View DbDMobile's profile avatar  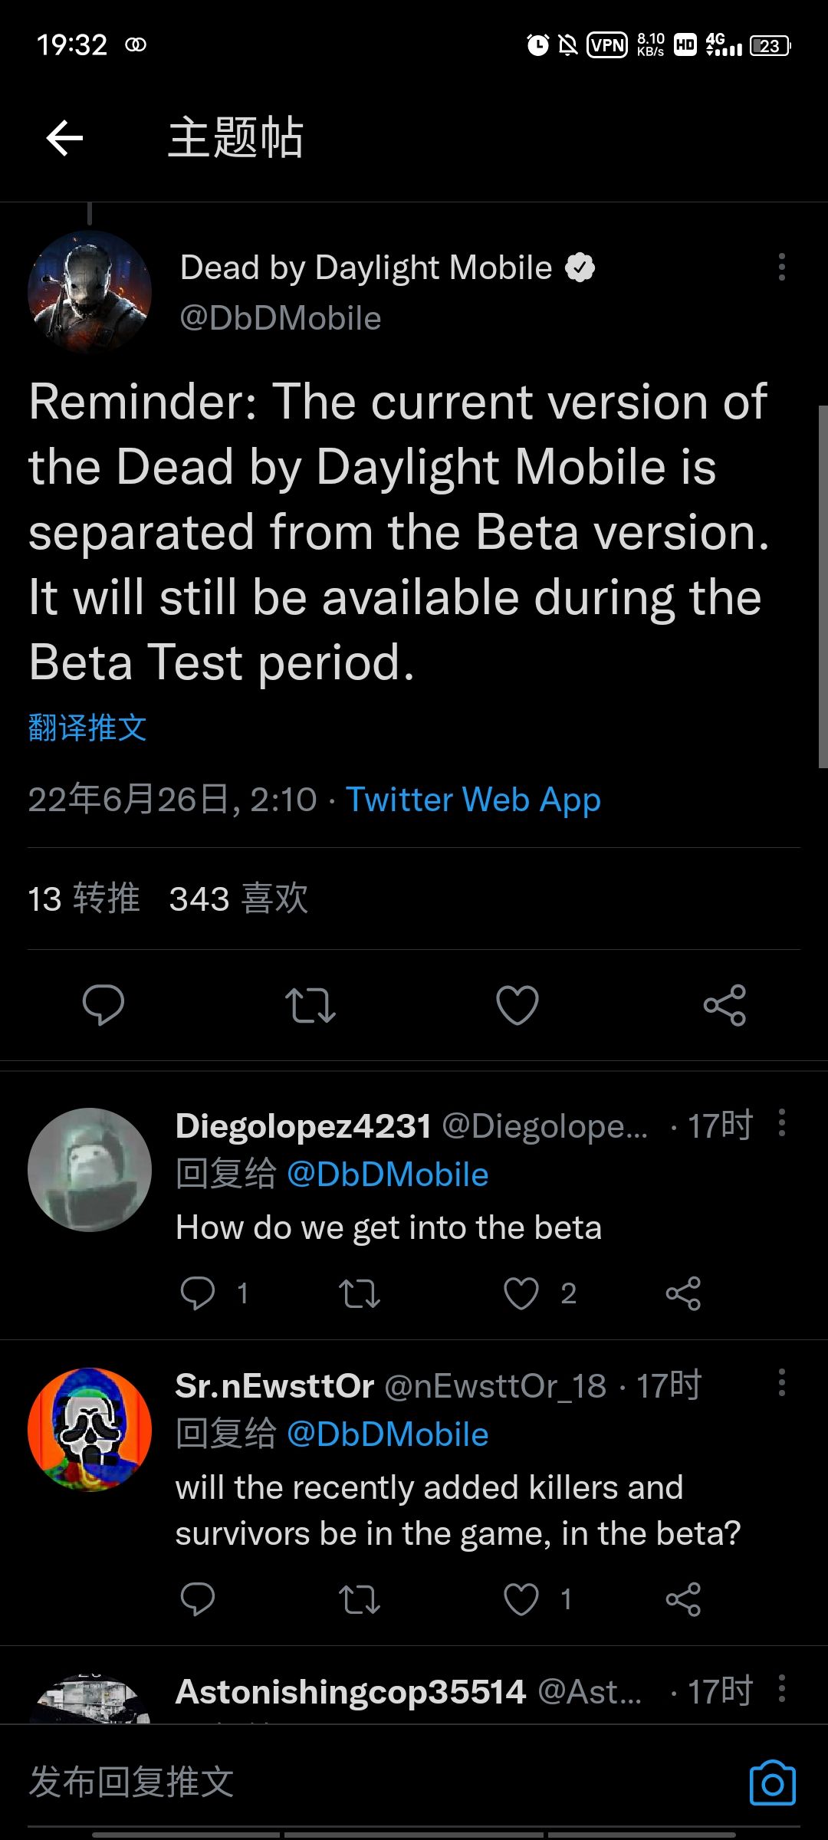[89, 292]
